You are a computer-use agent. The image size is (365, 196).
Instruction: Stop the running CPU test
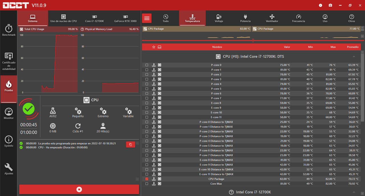click(x=79, y=189)
